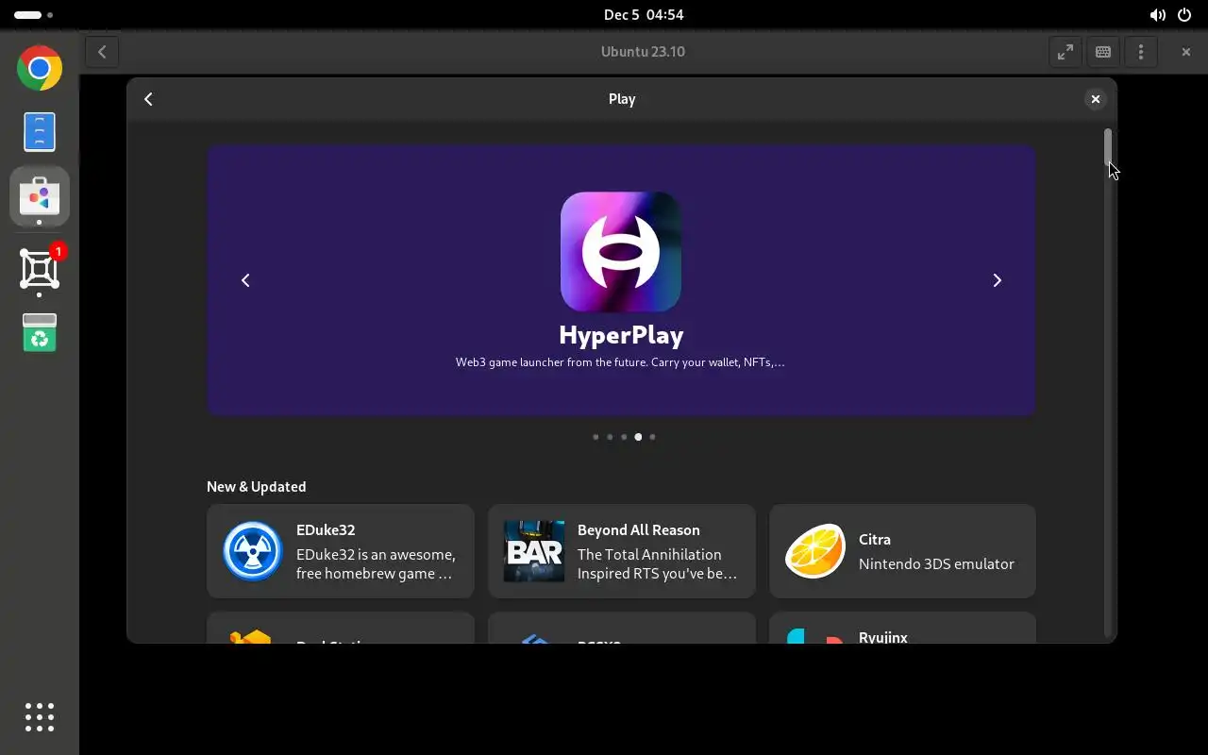Select the fourth carousel page dot
Viewport: 1208px width, 755px height.
(x=638, y=437)
